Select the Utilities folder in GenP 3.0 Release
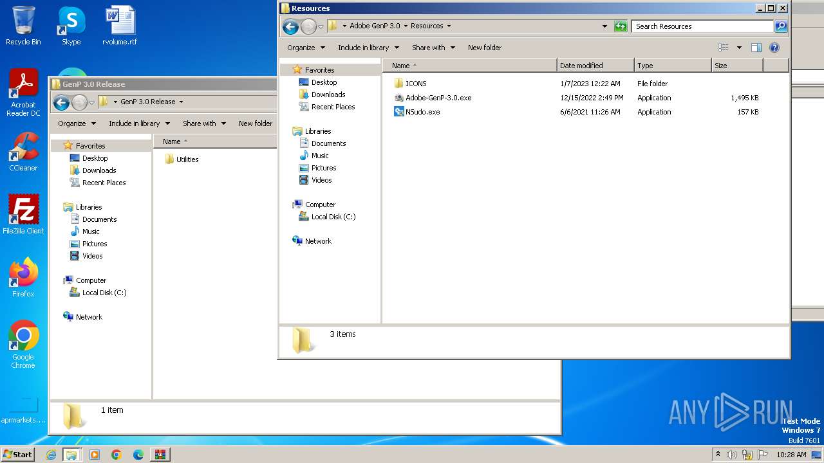Image resolution: width=824 pixels, height=463 pixels. point(182,159)
